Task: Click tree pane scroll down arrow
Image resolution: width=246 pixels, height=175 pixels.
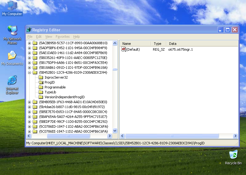Action: [x=115, y=130]
